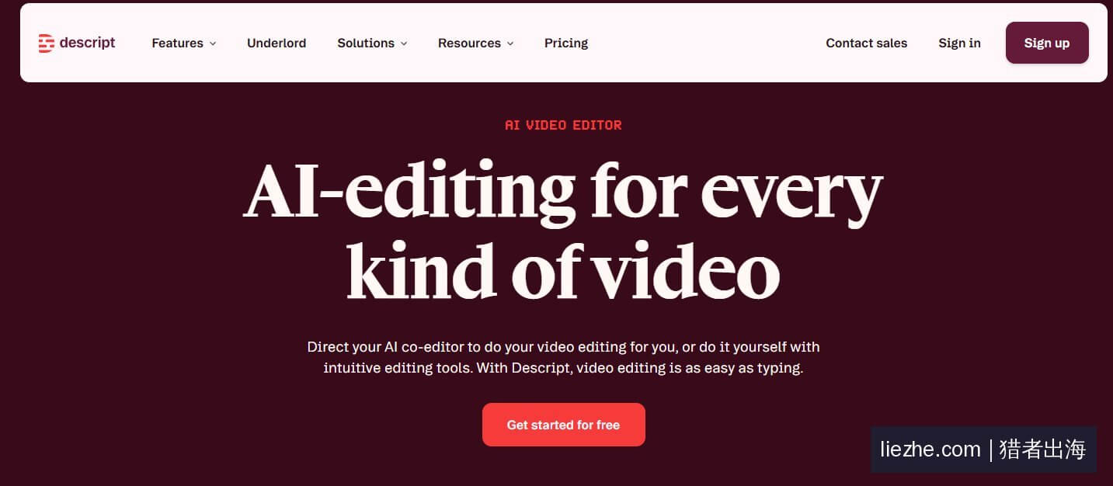Click the headline AI-editing for every kind of video

(563, 231)
